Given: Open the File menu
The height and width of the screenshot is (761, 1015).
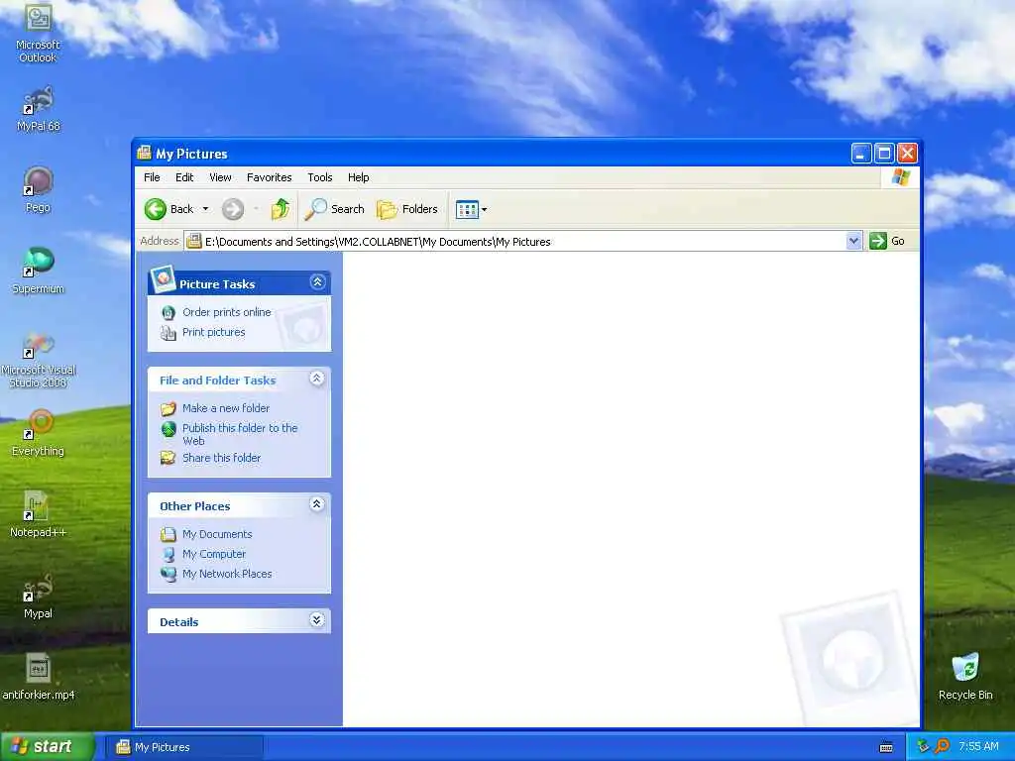Looking at the screenshot, I should click(x=152, y=177).
